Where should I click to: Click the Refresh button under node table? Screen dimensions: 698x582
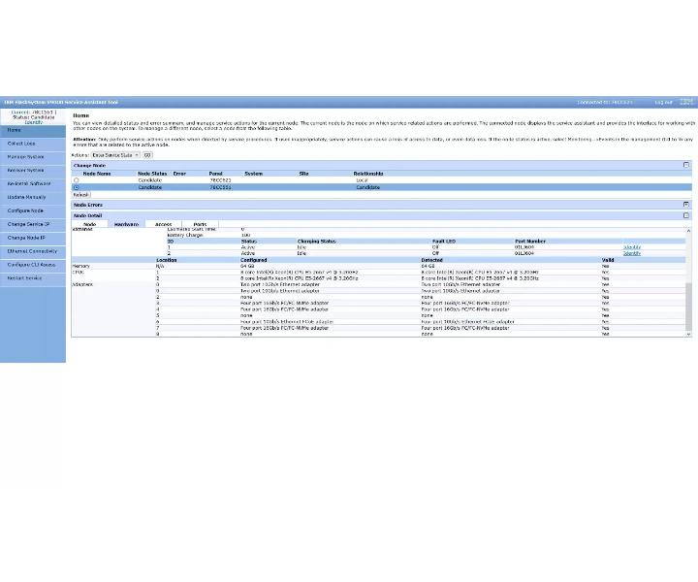click(81, 195)
